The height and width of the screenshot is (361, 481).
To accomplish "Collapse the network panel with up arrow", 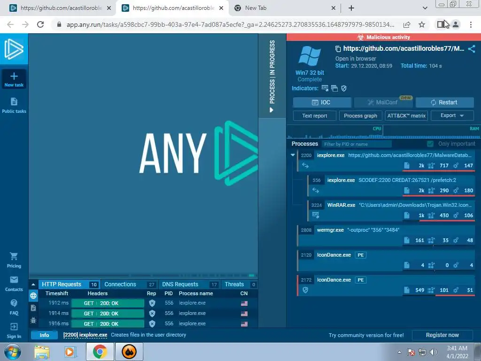I will point(33,284).
